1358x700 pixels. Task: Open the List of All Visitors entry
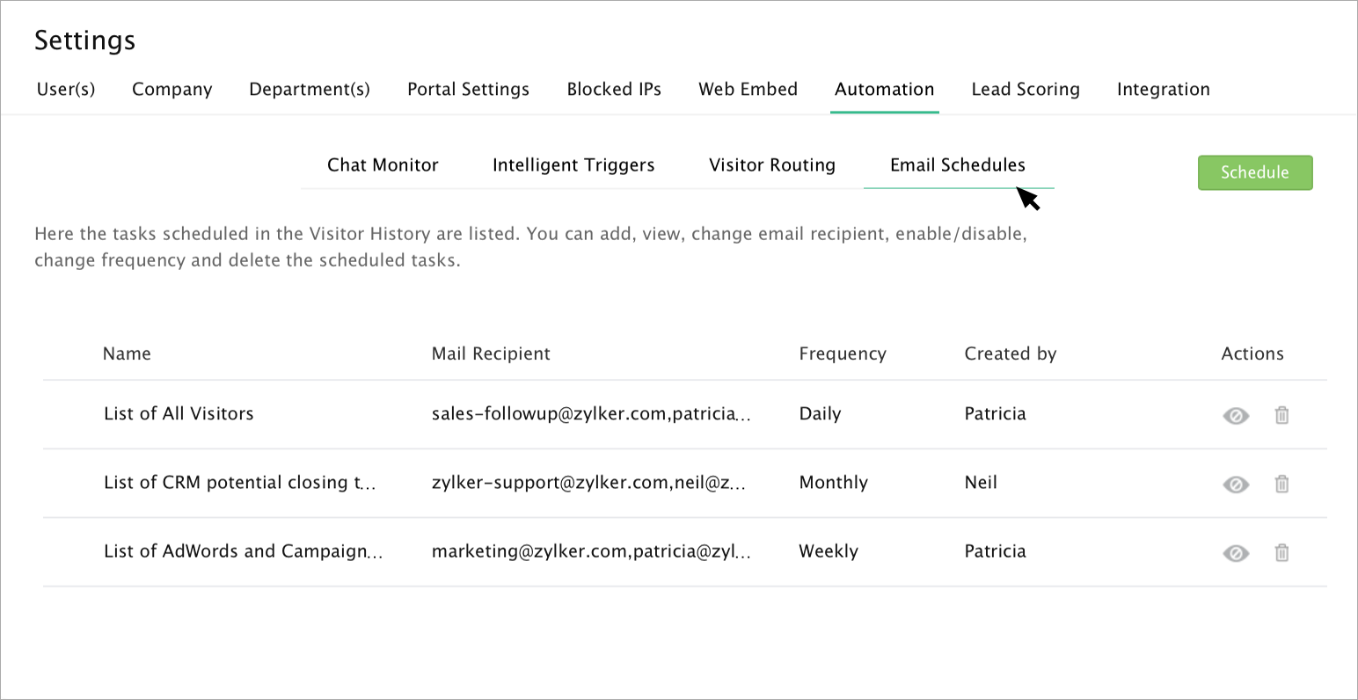(x=179, y=414)
